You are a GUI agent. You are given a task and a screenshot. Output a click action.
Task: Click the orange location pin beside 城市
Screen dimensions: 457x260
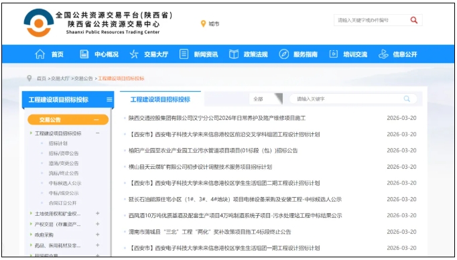pyautogui.click(x=204, y=23)
